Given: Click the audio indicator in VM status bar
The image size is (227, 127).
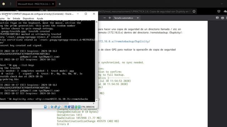Looking at the screenshot, I should [52, 107].
